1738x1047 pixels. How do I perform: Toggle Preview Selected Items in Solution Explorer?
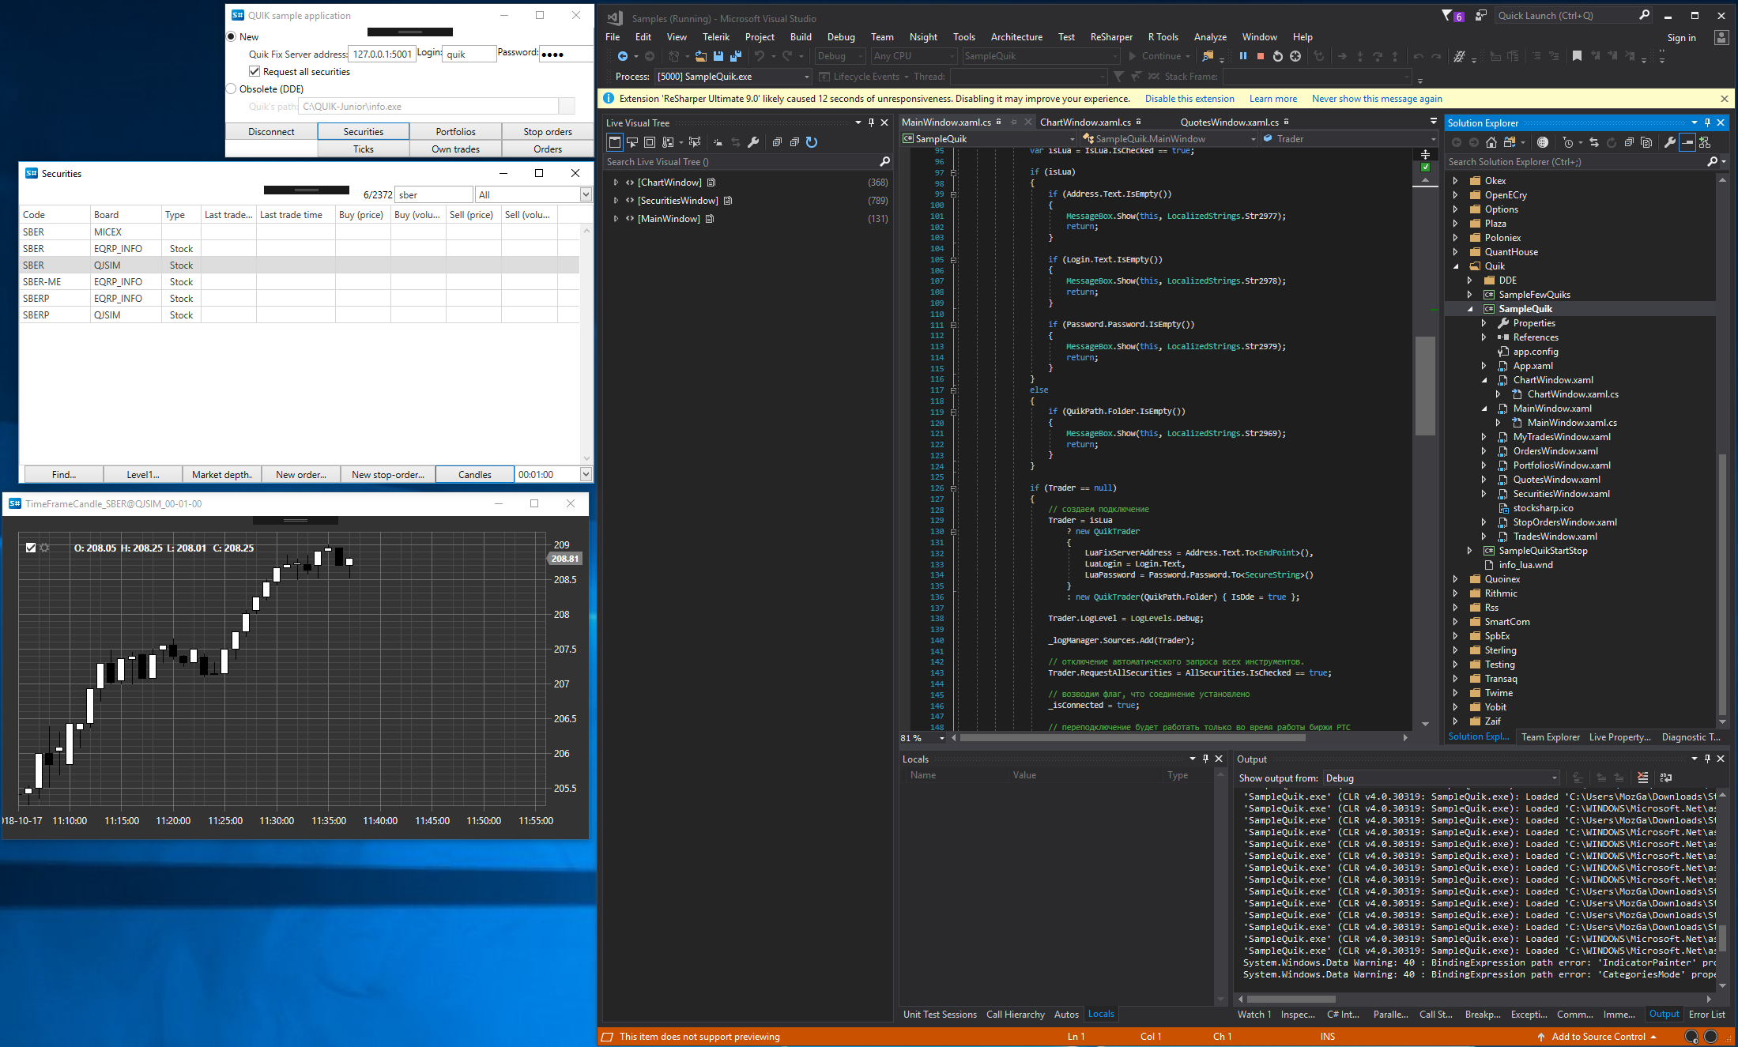click(1687, 142)
